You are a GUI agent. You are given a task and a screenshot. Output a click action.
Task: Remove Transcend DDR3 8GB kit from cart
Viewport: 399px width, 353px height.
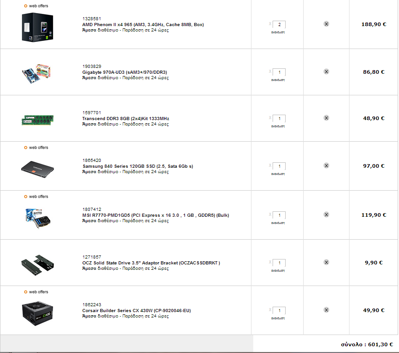(326, 118)
